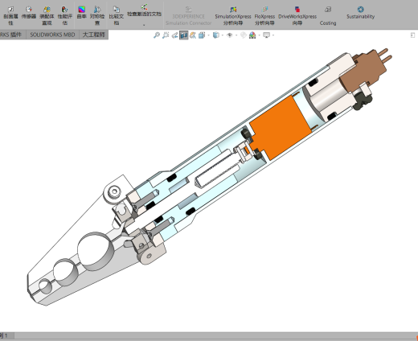The image size is (418, 341).
Task: Open the Costing tool
Action: click(x=328, y=16)
